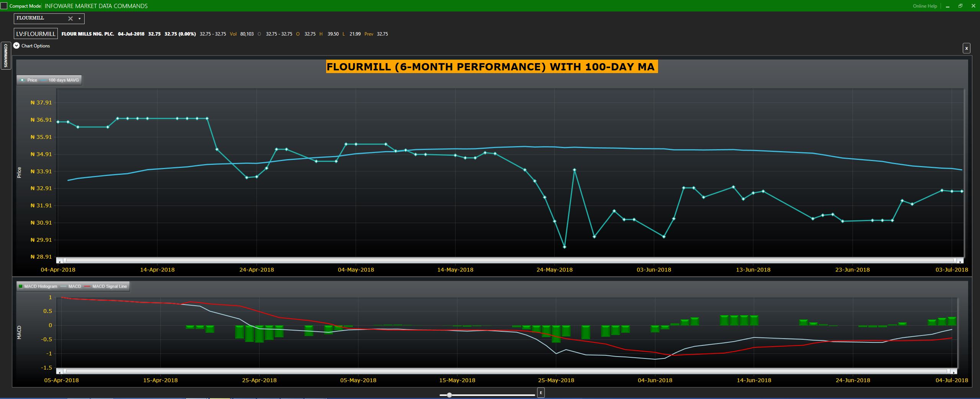Click the E button beside zoom slider

pyautogui.click(x=541, y=392)
